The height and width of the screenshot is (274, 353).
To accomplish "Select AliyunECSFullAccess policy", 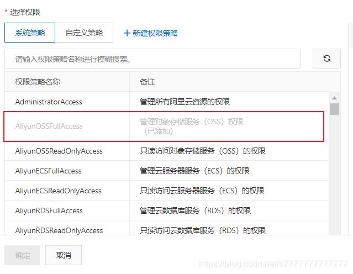I will [49, 171].
